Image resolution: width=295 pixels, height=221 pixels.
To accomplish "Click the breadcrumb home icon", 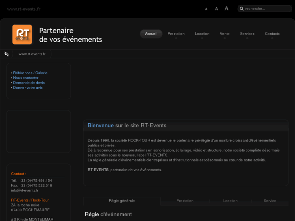I will pos(6,54).
